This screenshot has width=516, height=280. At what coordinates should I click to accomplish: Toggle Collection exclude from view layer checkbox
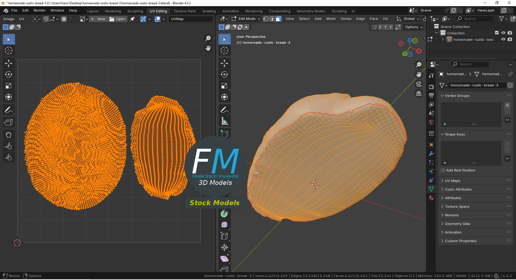click(x=497, y=33)
